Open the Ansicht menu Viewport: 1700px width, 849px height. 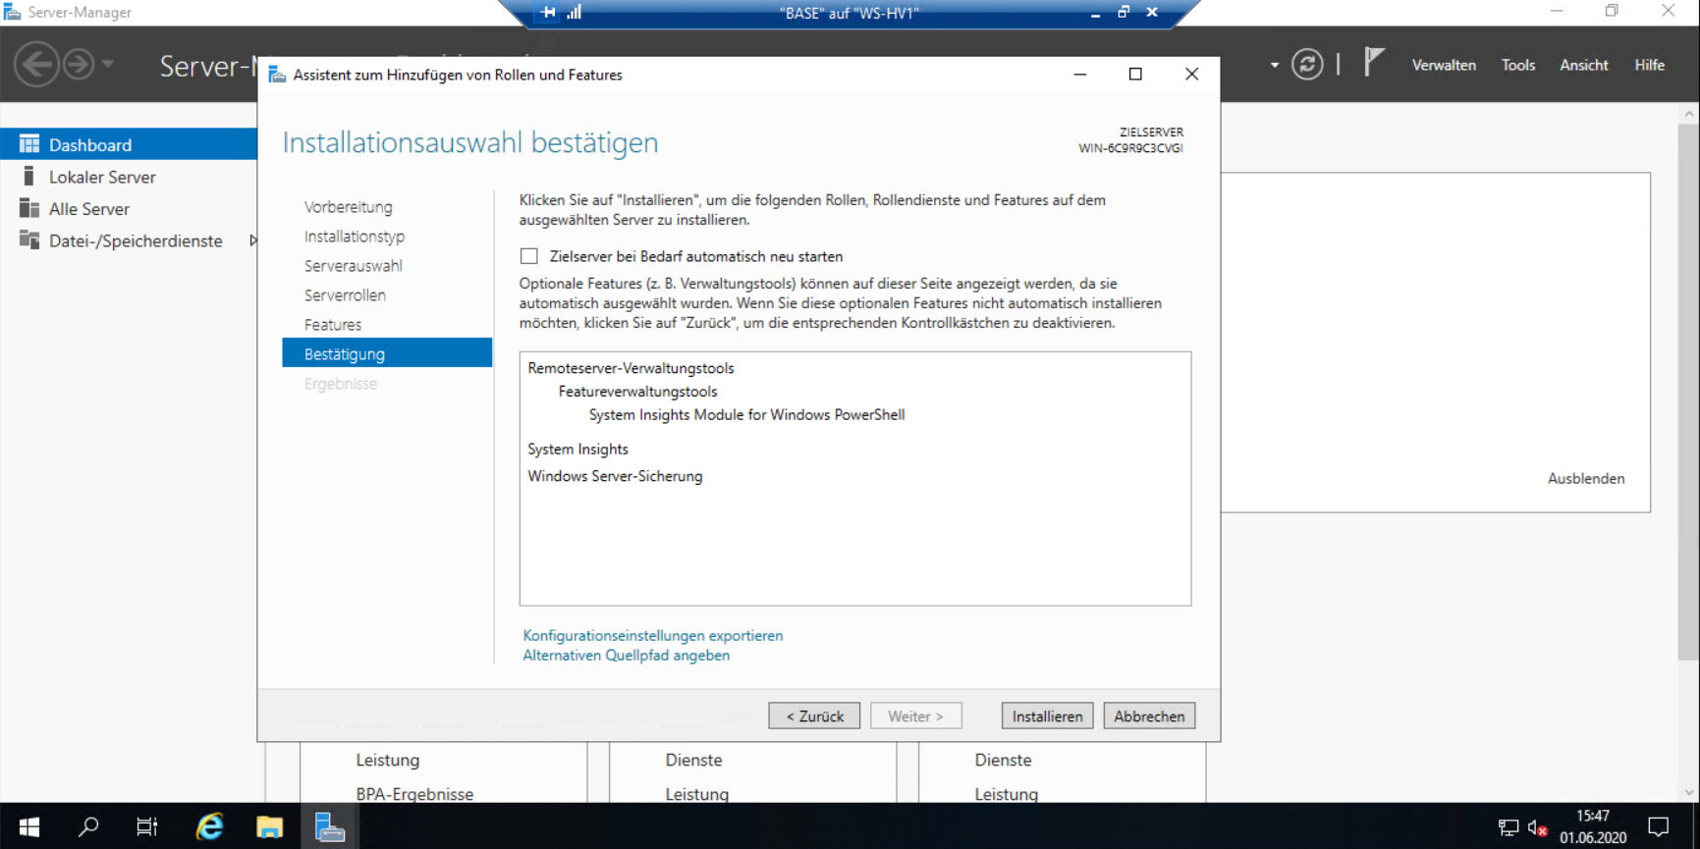tap(1584, 65)
